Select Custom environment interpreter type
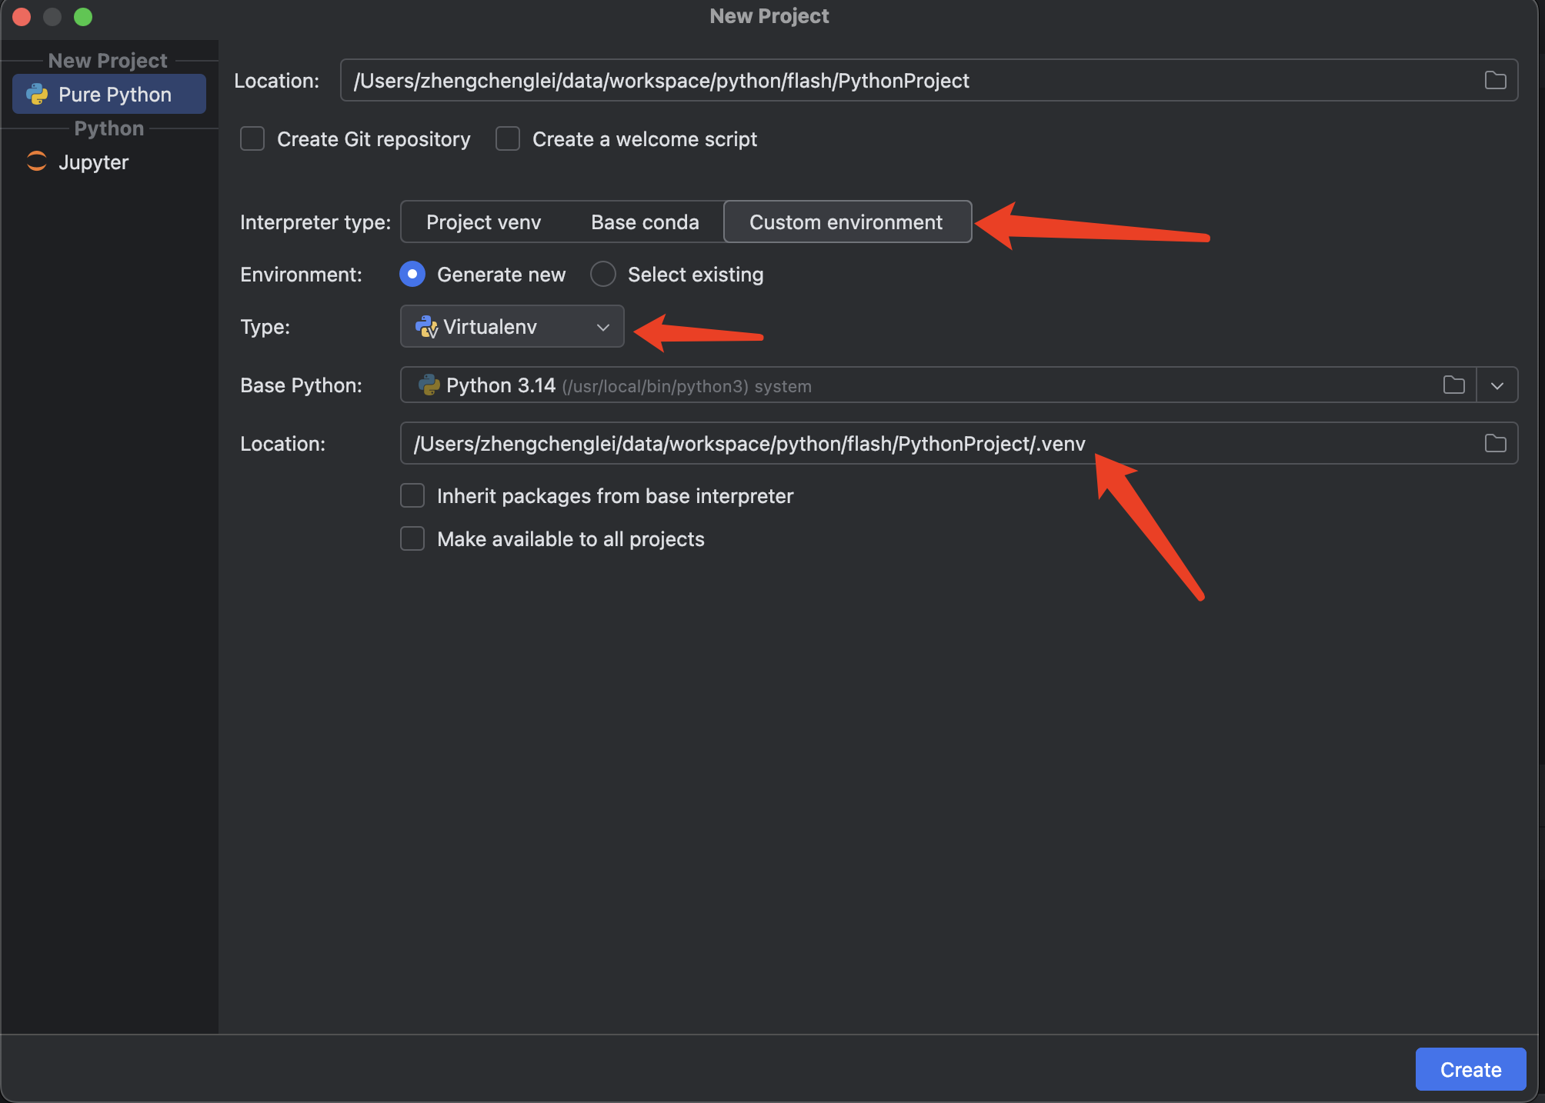 click(846, 222)
